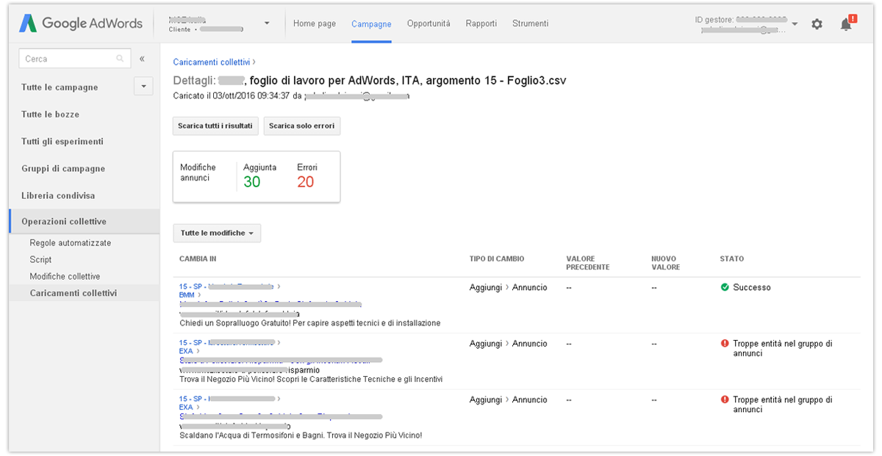
Task: Open the settings gear menu
Action: tap(817, 24)
